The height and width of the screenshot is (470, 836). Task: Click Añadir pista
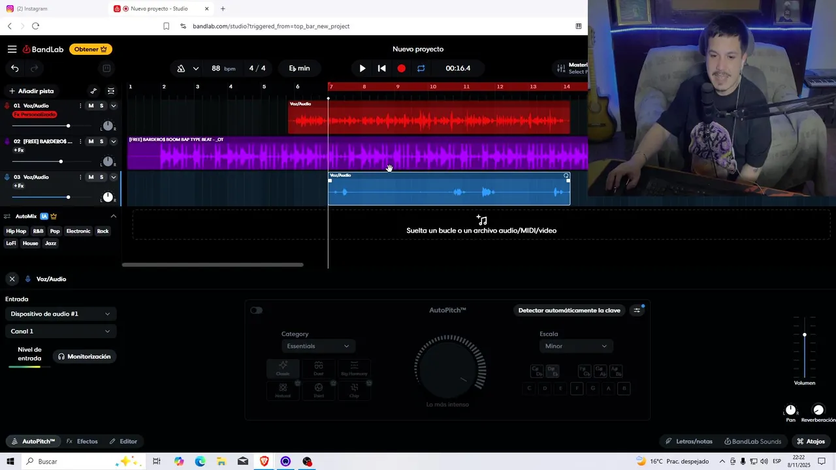31,91
